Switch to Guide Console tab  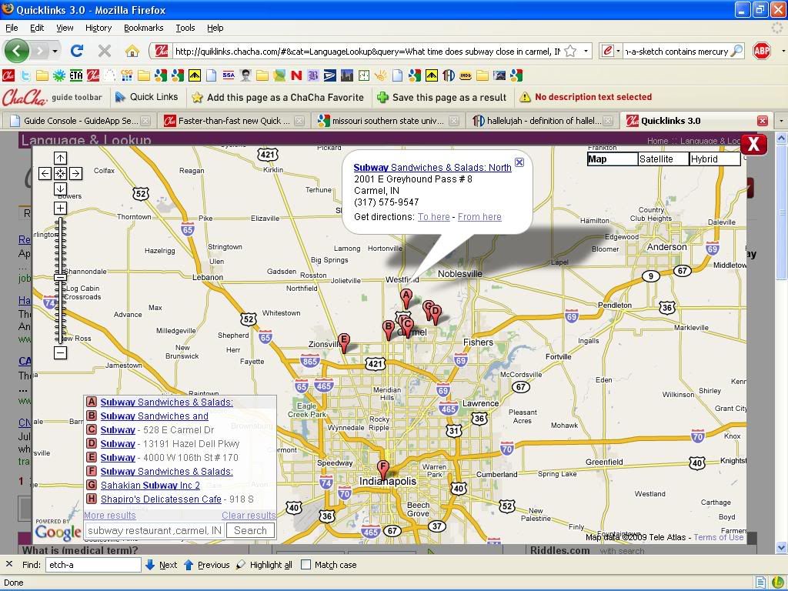(79, 121)
